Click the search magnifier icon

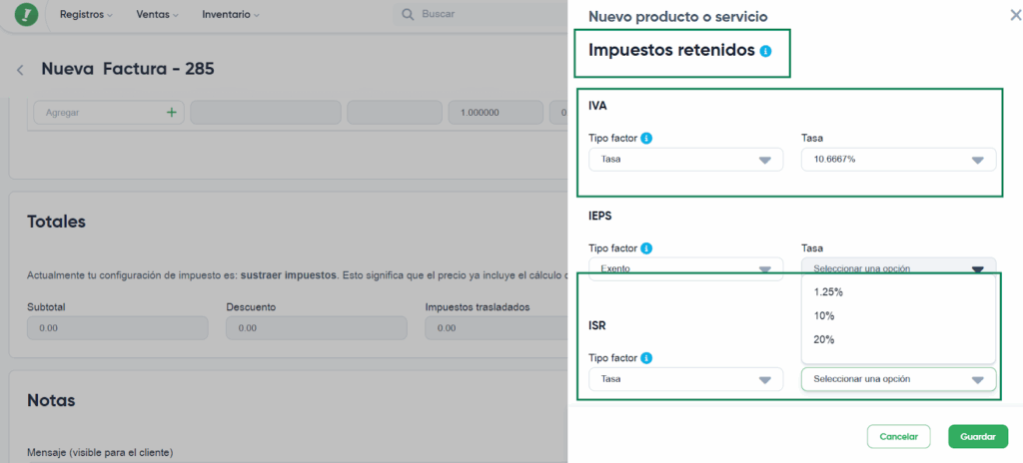(408, 15)
